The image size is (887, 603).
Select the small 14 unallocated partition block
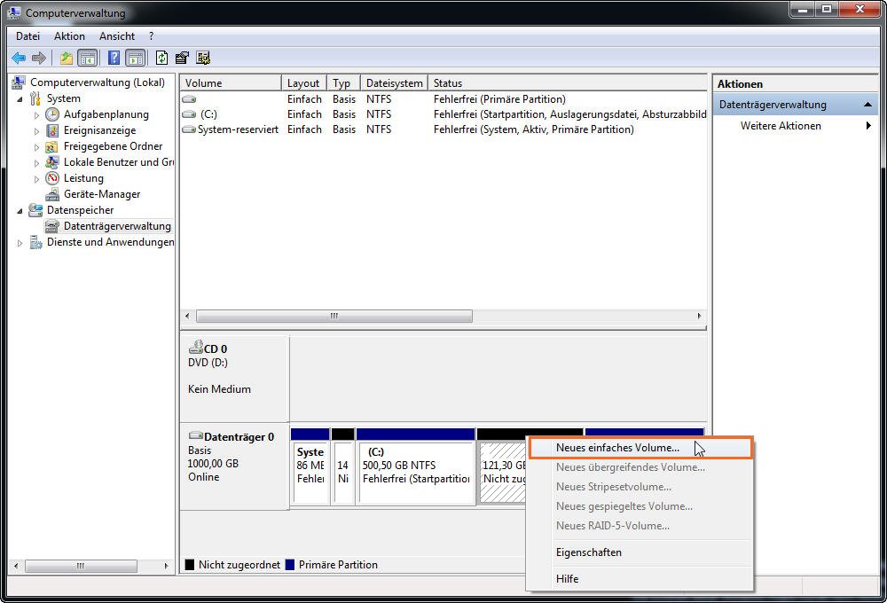pos(342,466)
